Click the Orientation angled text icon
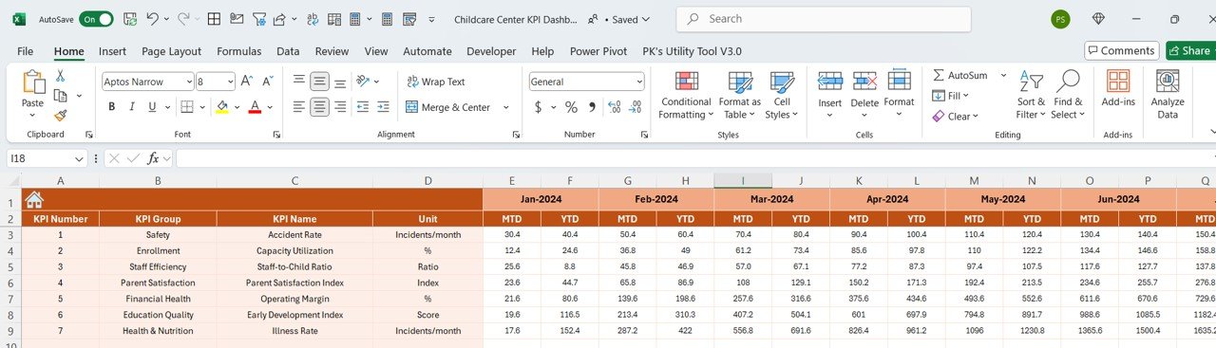 [x=364, y=82]
